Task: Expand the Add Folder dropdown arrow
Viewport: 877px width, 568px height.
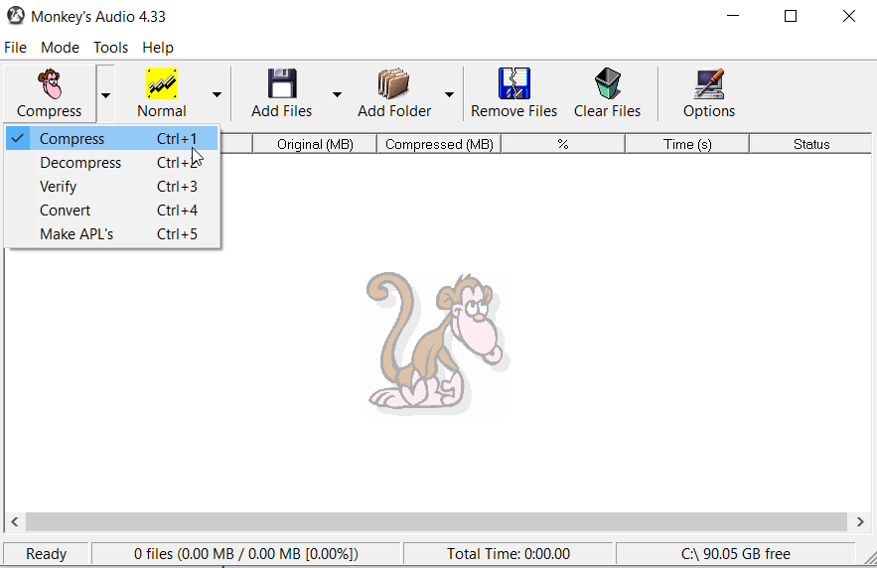Action: click(x=449, y=95)
